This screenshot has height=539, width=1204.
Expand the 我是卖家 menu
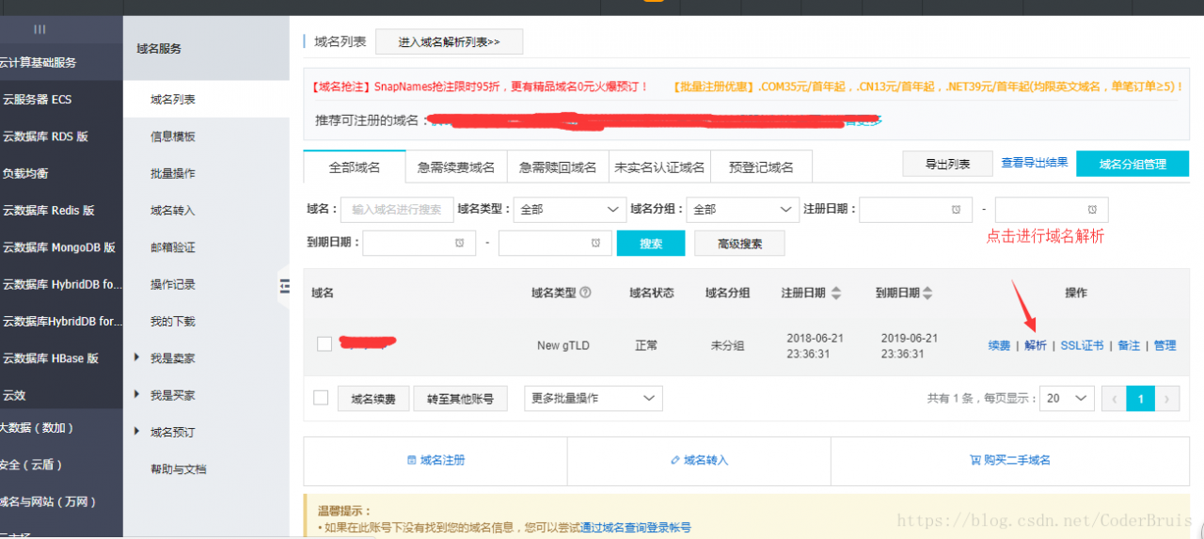point(172,358)
